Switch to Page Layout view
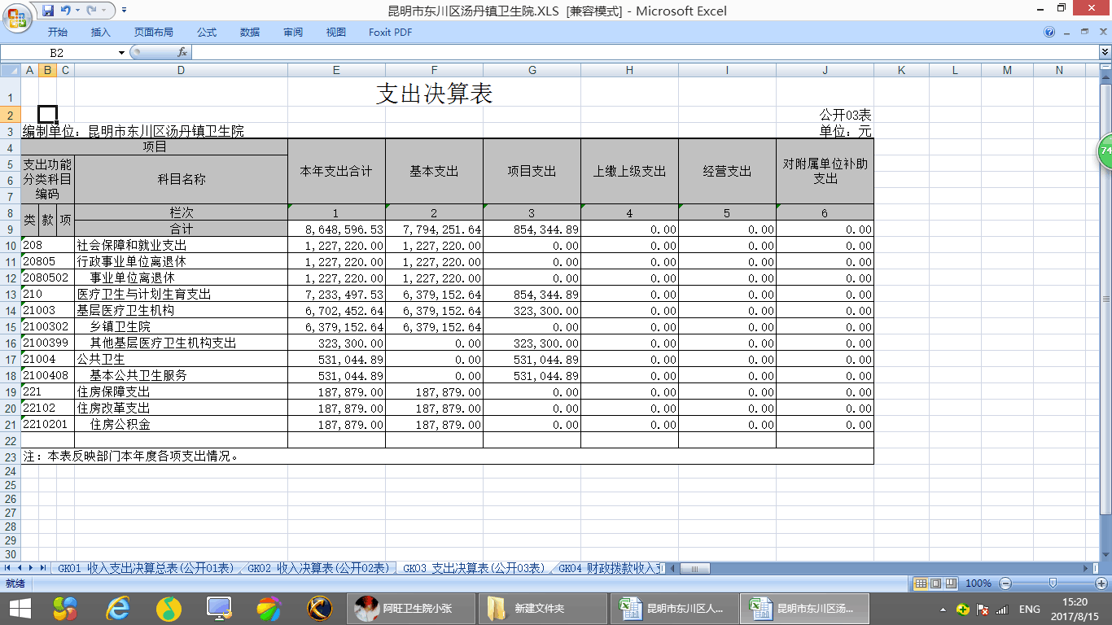This screenshot has height=625, width=1112. (x=935, y=583)
